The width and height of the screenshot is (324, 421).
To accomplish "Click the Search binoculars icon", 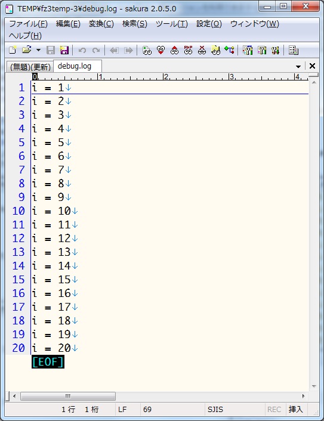I will coord(147,50).
